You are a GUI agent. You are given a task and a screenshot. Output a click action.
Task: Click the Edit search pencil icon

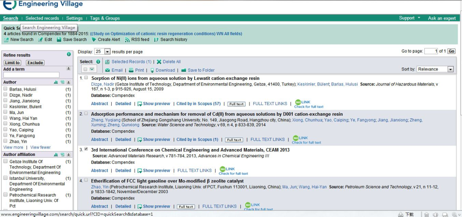pyautogui.click(x=41, y=40)
